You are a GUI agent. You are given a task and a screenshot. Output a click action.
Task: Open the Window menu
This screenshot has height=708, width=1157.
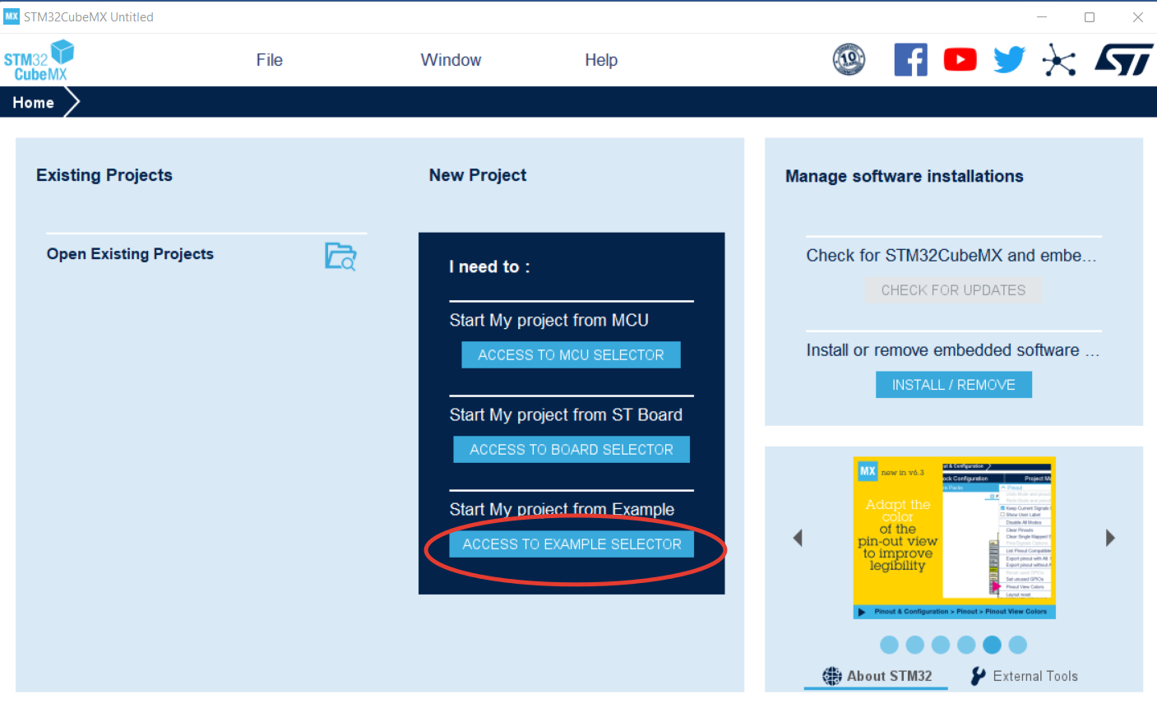pos(451,60)
